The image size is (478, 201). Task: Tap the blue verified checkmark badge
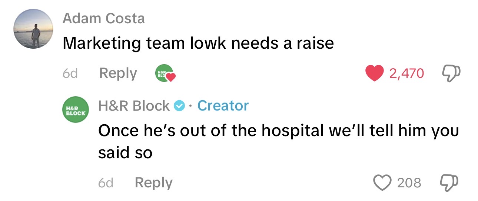[x=179, y=106]
